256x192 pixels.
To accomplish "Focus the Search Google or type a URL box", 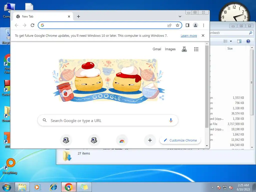I will (108, 120).
